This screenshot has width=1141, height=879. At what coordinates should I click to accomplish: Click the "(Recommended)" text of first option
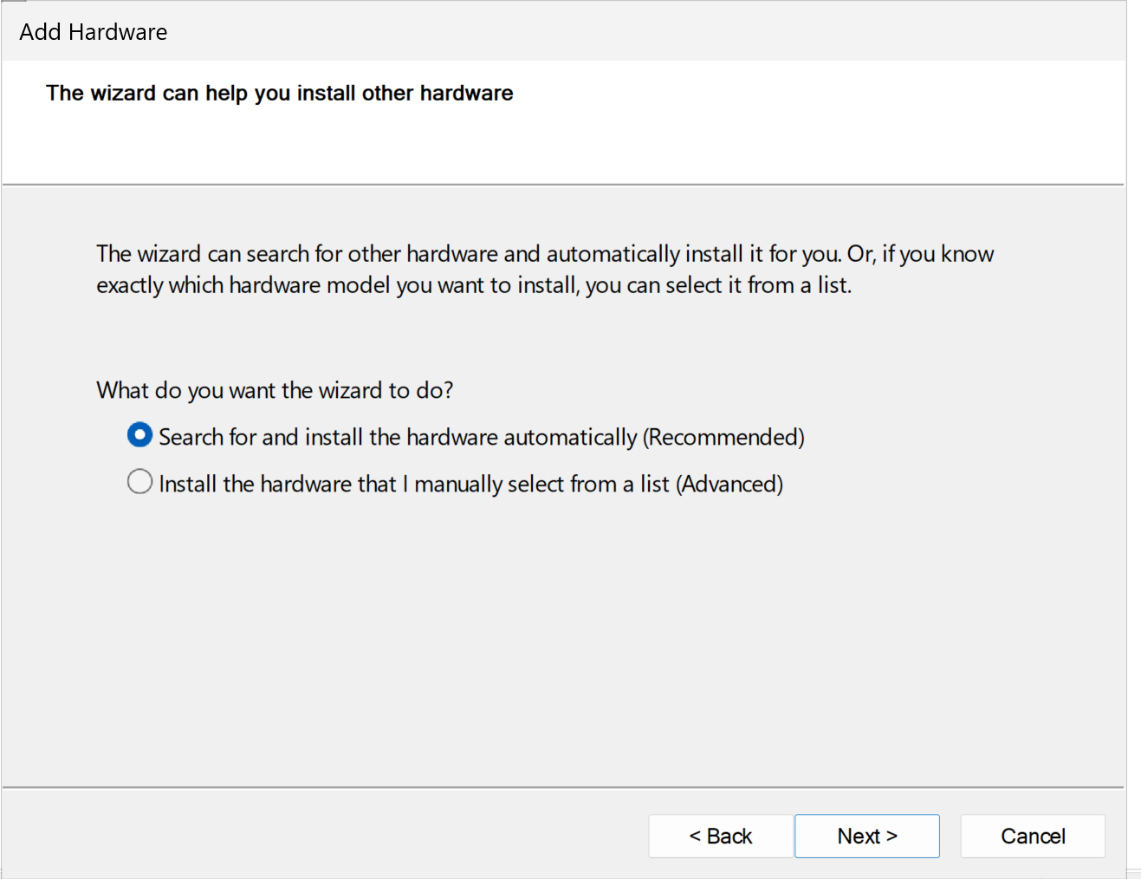[723, 437]
